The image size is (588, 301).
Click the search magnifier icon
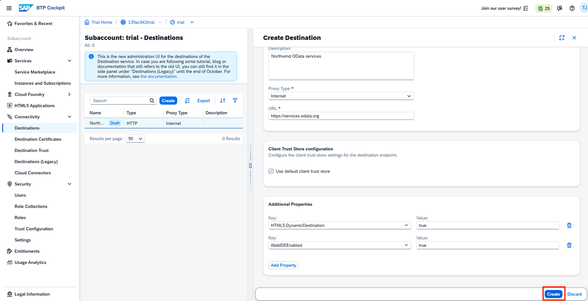tap(152, 101)
